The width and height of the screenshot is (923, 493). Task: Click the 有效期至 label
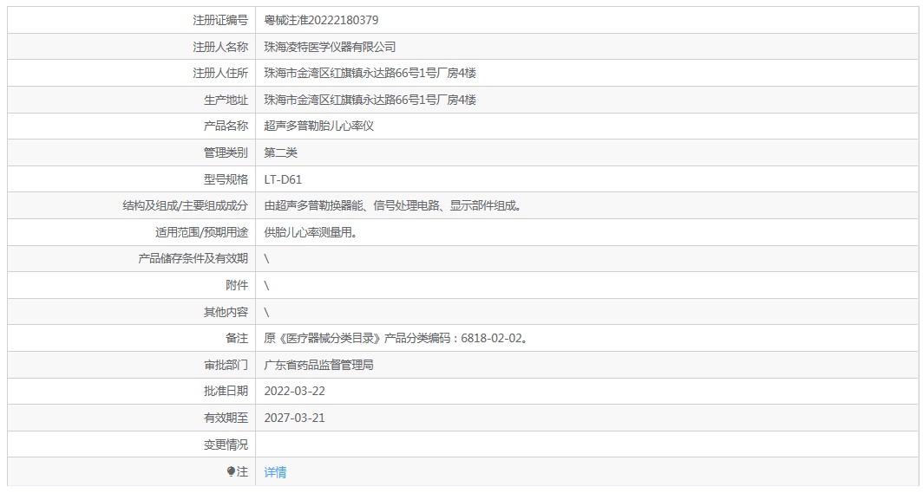click(226, 418)
